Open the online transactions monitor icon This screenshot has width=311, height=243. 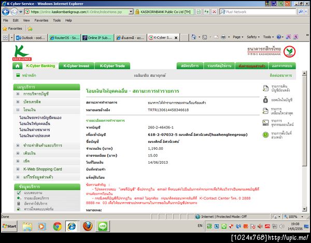(265, 123)
